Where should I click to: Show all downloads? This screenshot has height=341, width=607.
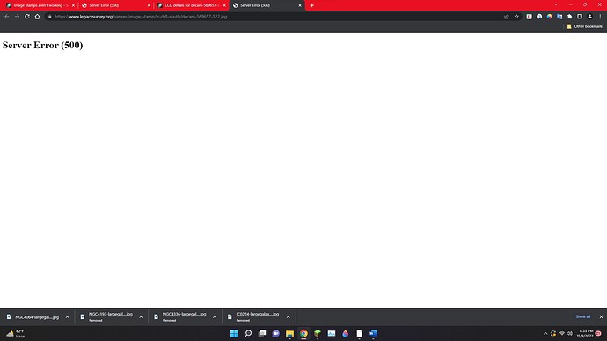[x=582, y=316]
